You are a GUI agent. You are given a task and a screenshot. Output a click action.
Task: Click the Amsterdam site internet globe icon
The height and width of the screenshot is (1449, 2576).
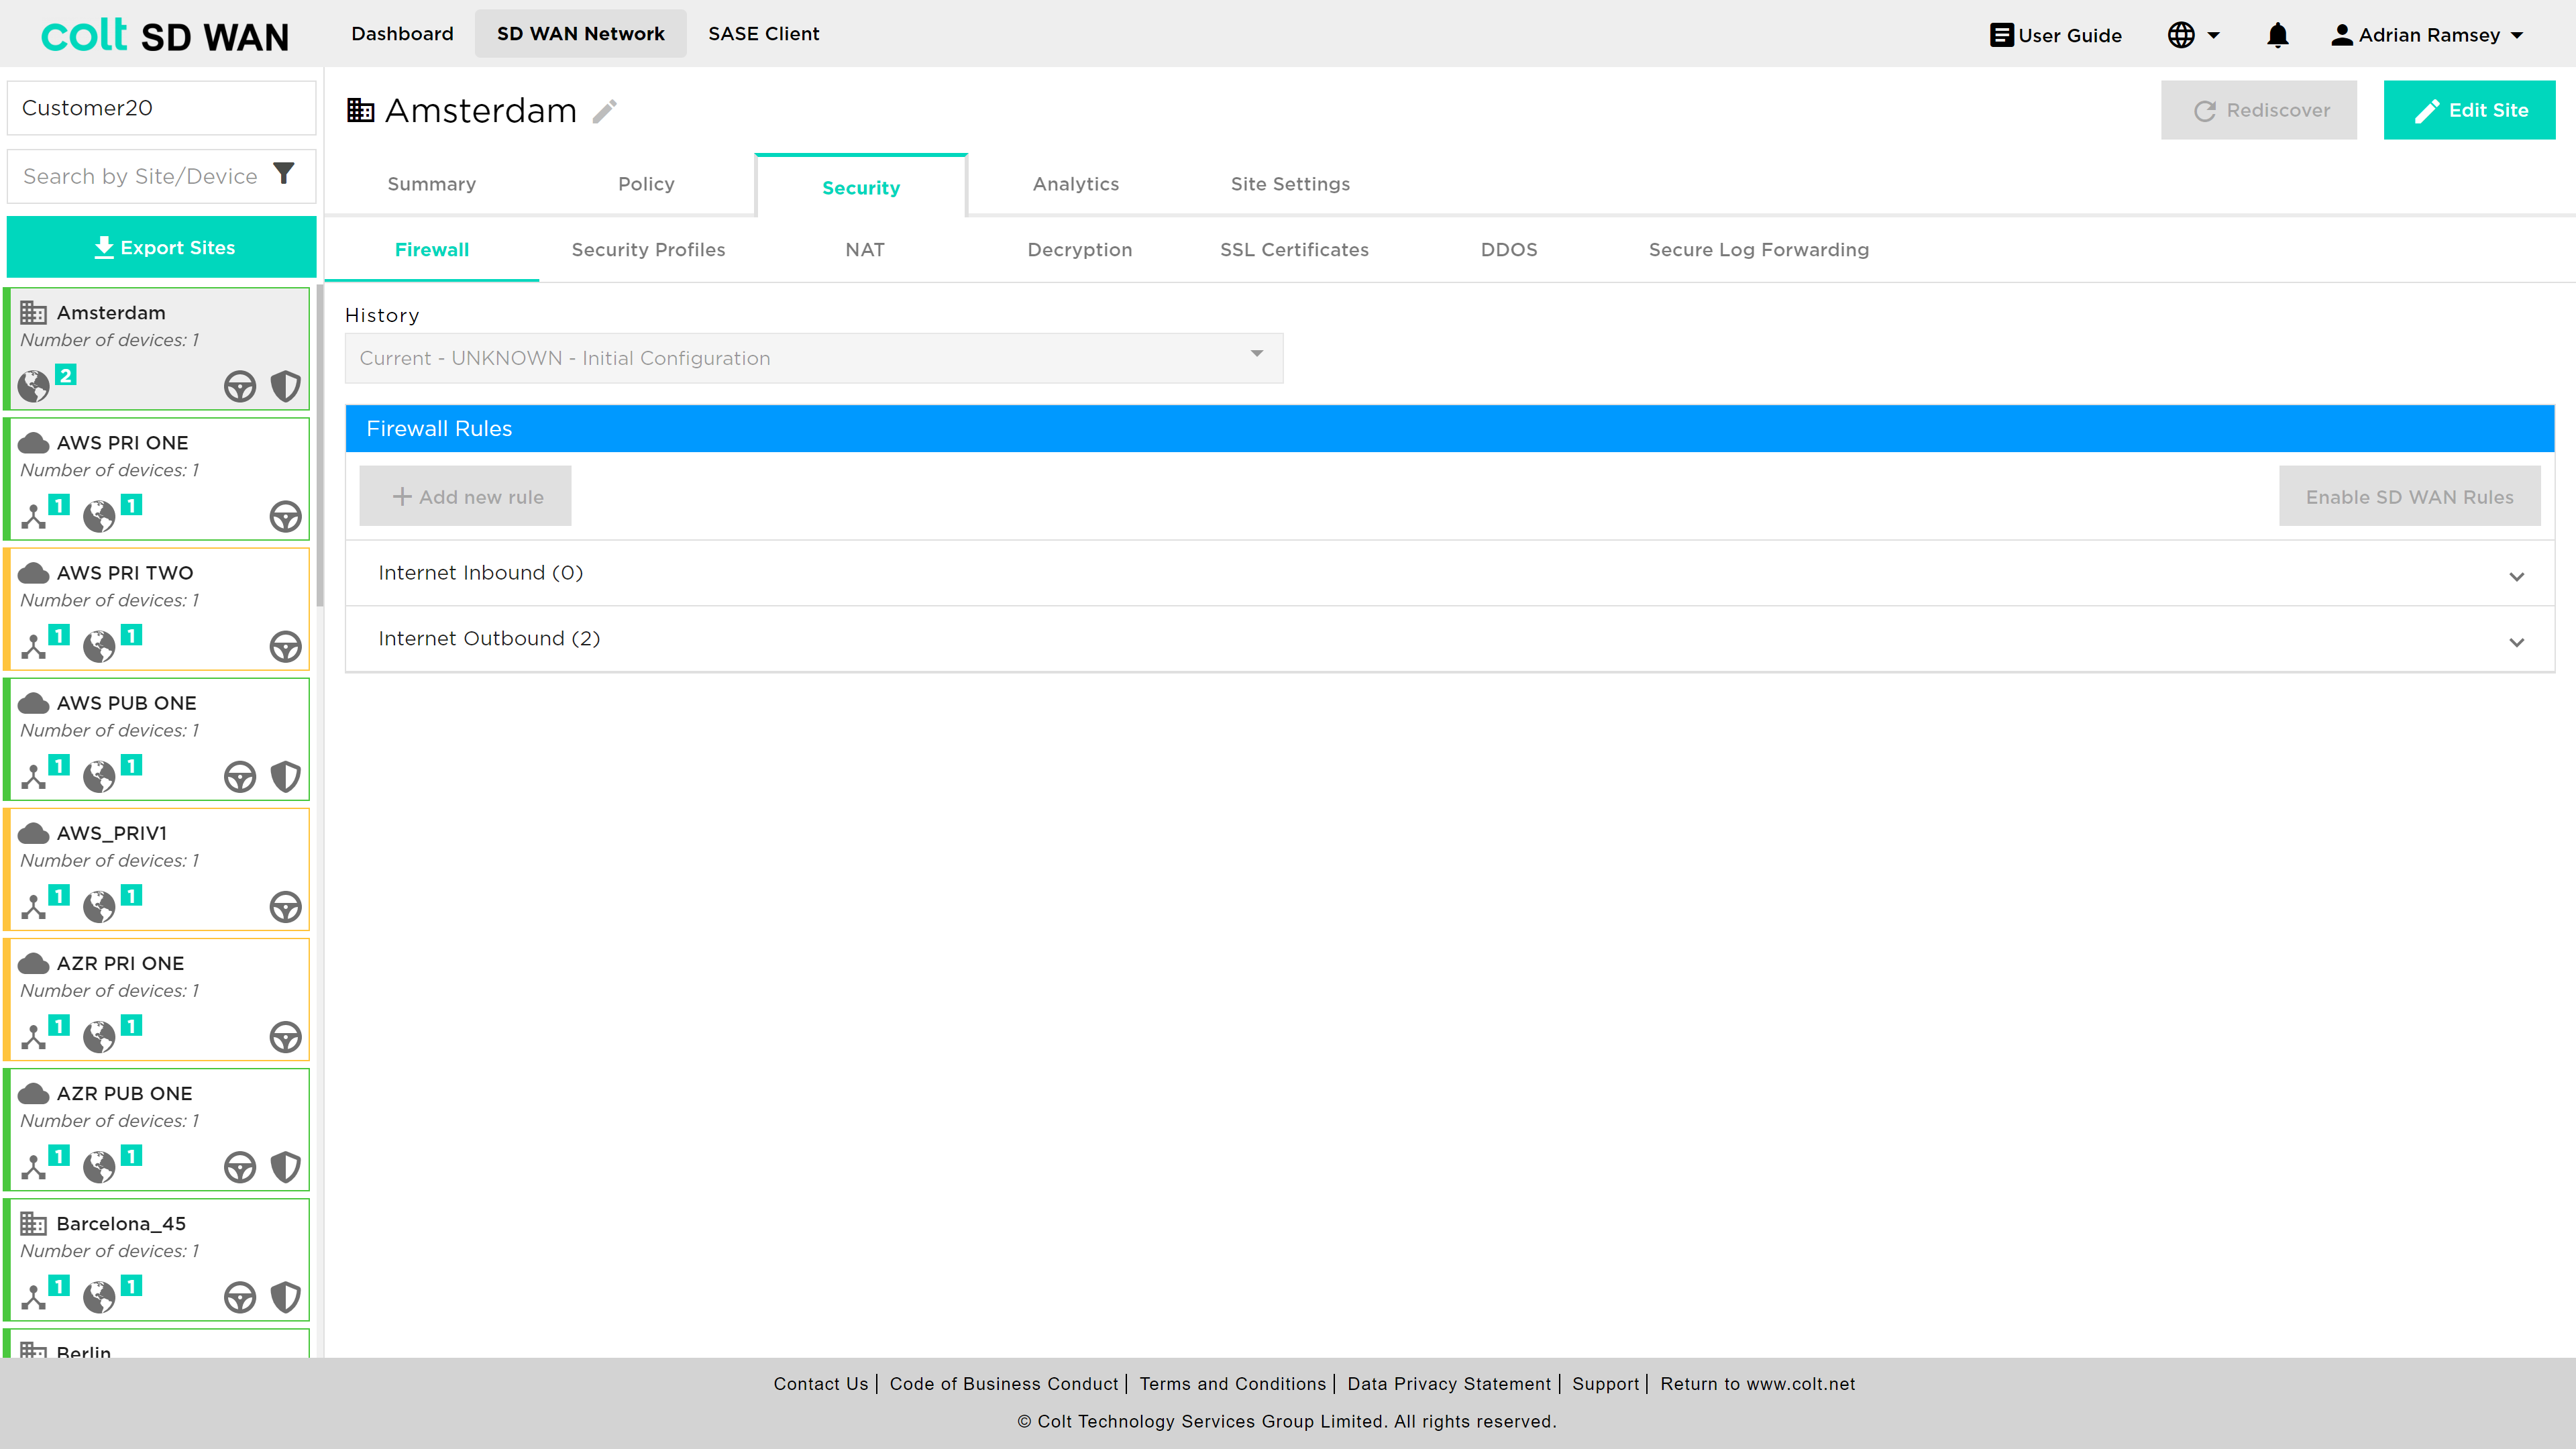click(34, 386)
